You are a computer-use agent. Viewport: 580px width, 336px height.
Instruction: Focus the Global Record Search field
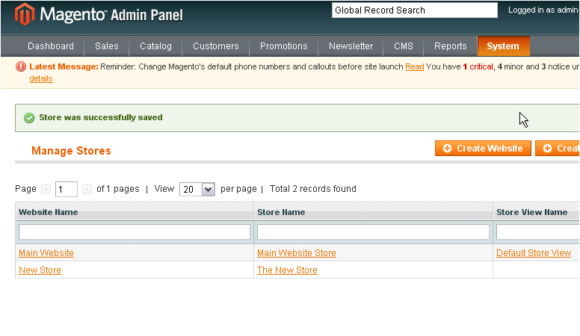(x=415, y=10)
